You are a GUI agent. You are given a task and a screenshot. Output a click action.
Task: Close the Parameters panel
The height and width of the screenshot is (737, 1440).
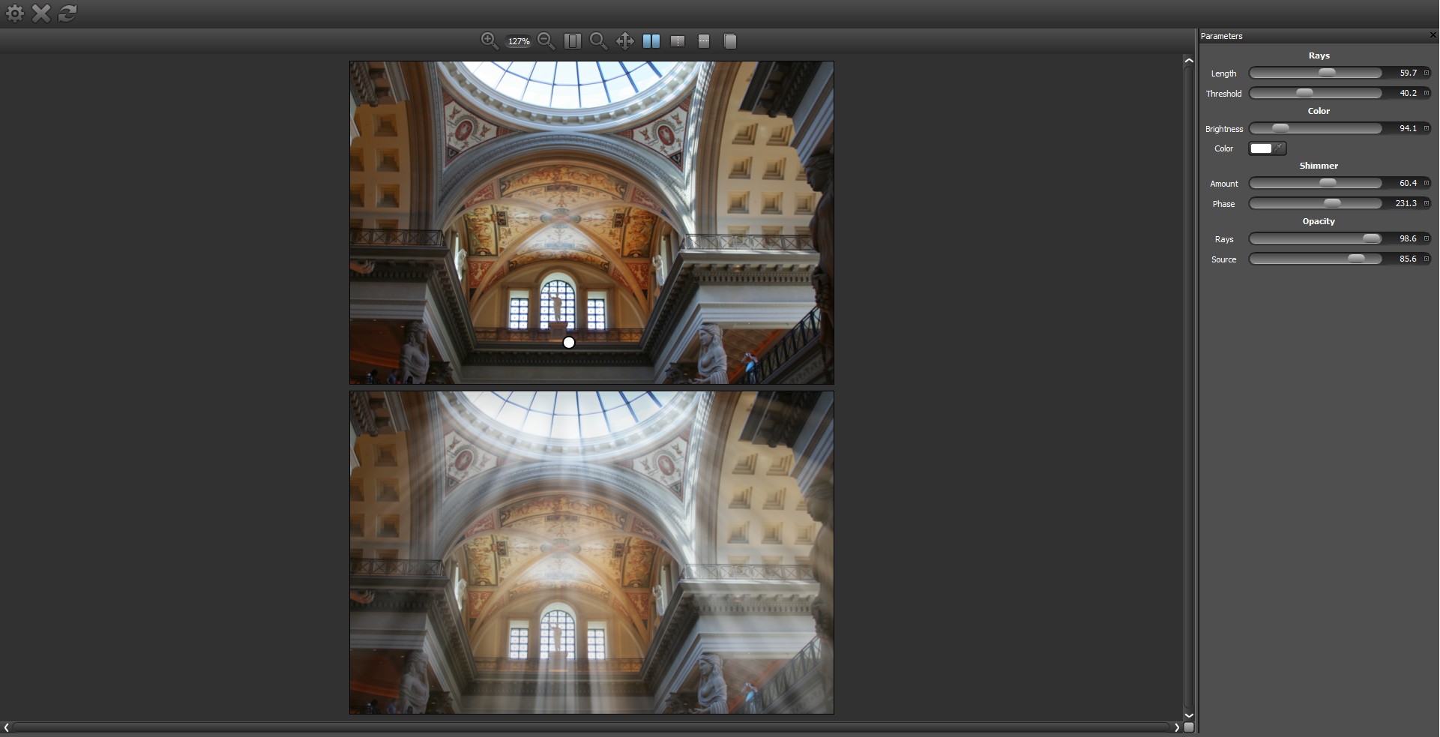click(x=1433, y=35)
